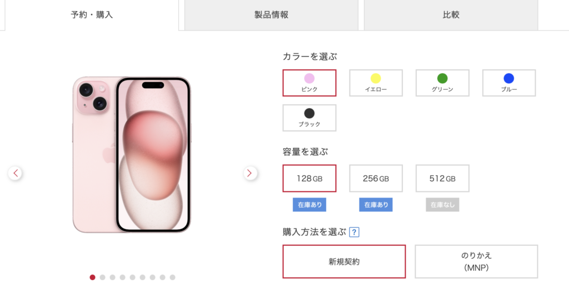This screenshot has width=569, height=289.
Task: Open purchase method help question mark
Action: (354, 232)
